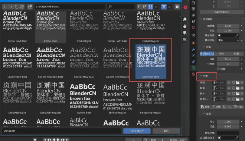Click eyedropper for 锥化物体 field
Screen dimensions: 245x141
click(237, 36)
